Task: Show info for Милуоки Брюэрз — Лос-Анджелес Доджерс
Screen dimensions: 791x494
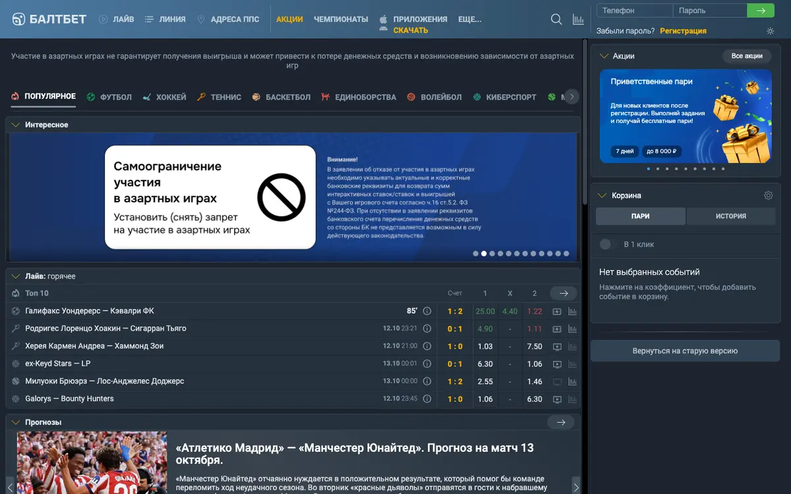Action: pyautogui.click(x=426, y=381)
